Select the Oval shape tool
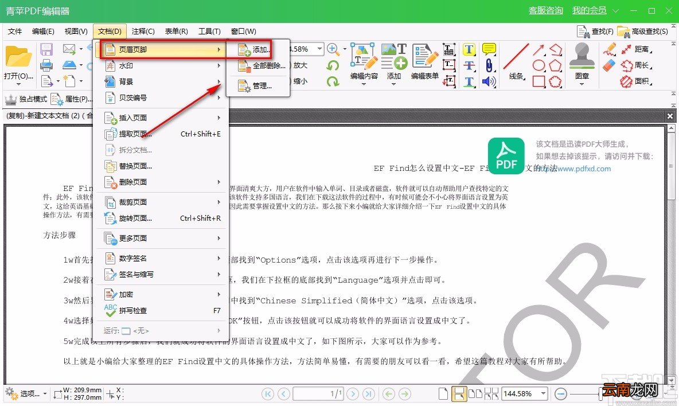679x406 pixels. pos(538,66)
